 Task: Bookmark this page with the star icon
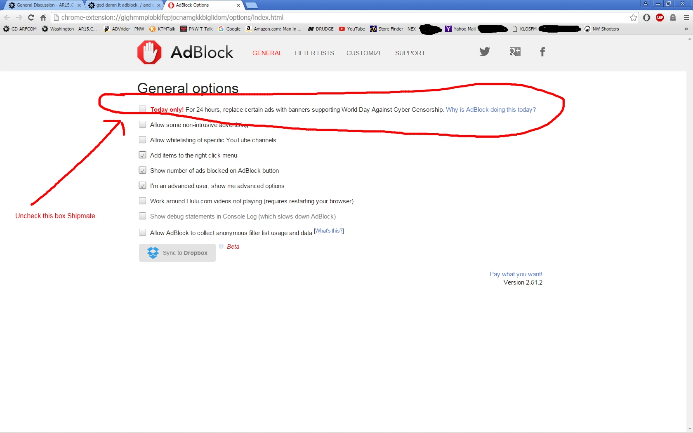(x=633, y=17)
